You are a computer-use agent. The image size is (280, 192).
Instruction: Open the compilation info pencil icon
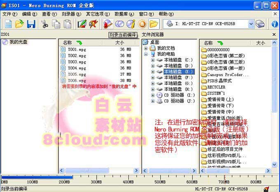pos(82,24)
